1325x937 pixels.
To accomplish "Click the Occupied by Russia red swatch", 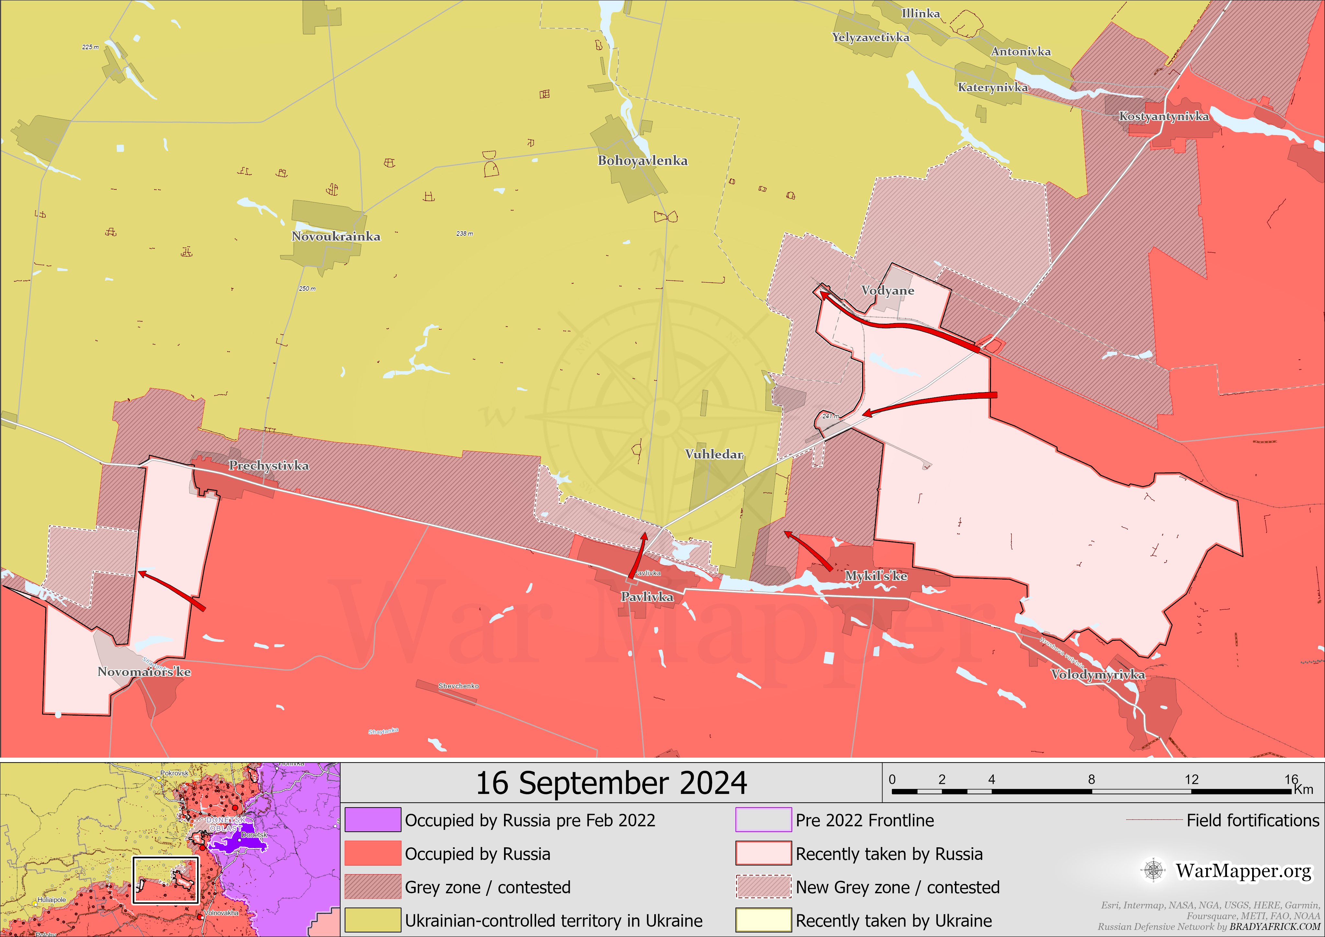I will click(x=373, y=853).
